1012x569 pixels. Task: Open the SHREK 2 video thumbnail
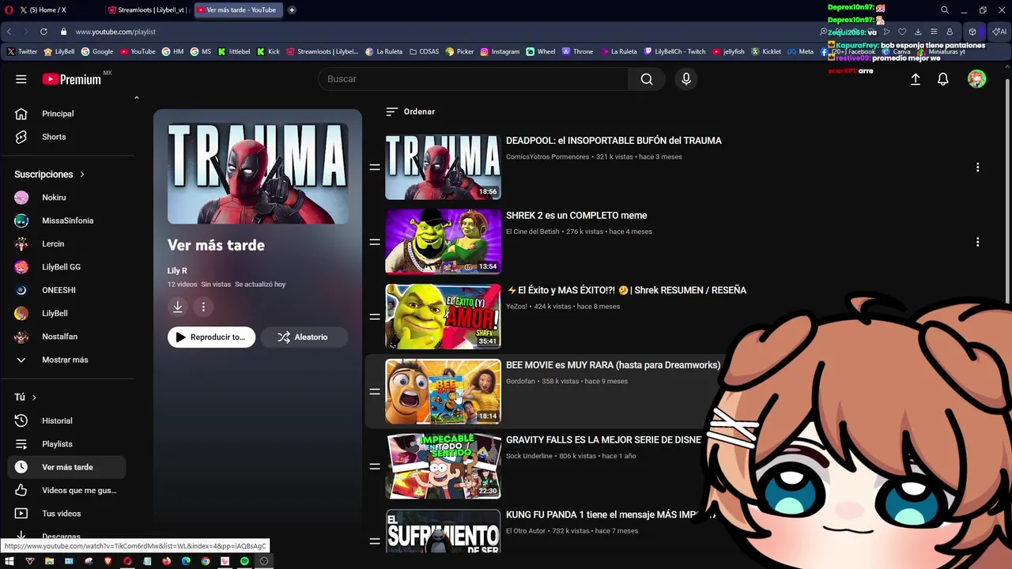pyautogui.click(x=443, y=242)
